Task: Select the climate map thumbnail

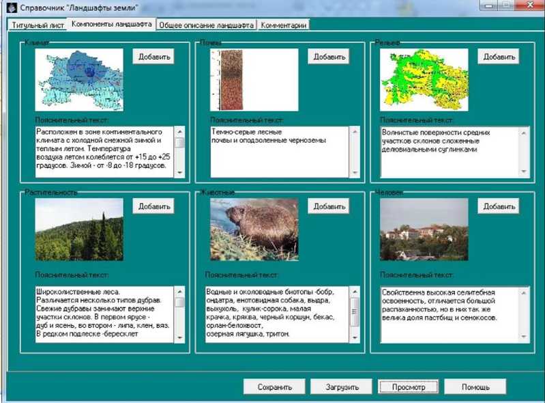Action: click(79, 79)
